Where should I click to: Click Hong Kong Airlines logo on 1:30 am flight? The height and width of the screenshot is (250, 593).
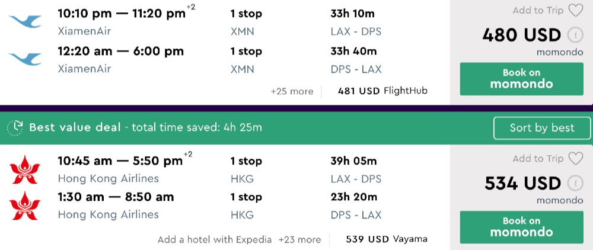click(x=25, y=206)
